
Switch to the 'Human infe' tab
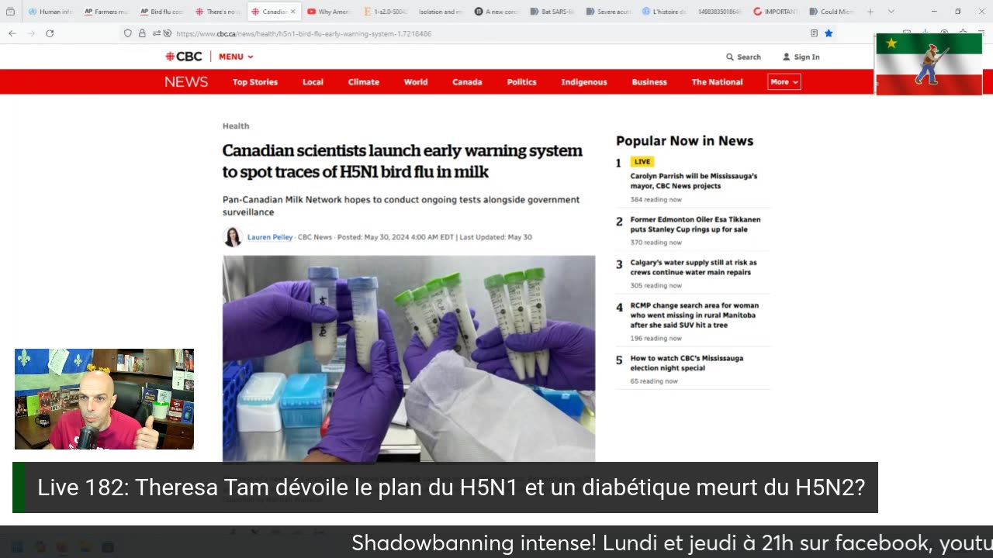[50, 12]
